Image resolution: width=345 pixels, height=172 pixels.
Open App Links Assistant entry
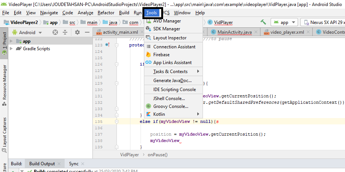click(x=173, y=63)
